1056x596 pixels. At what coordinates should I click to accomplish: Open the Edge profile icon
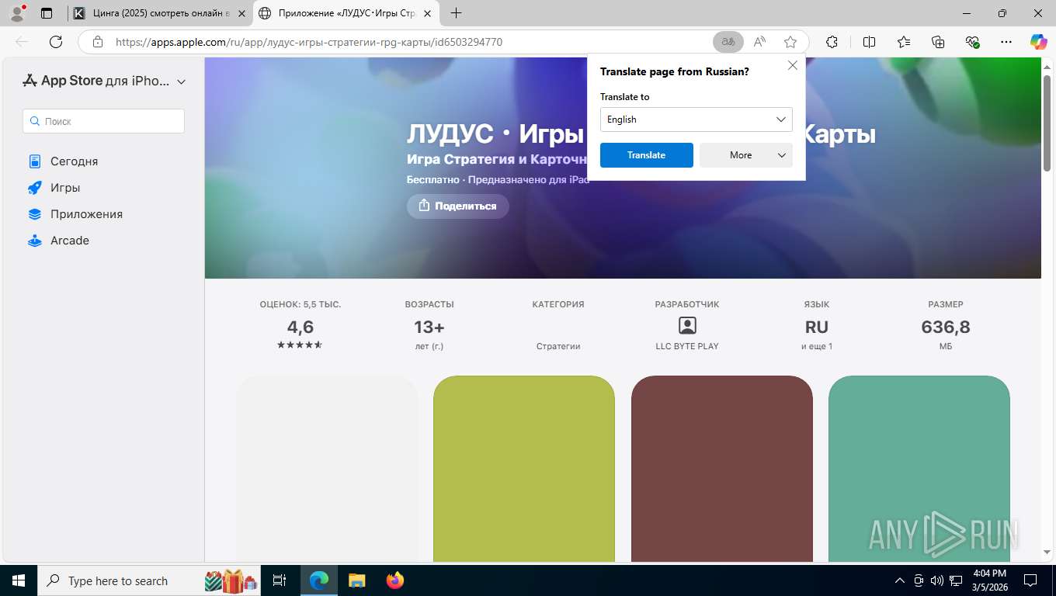pos(17,13)
